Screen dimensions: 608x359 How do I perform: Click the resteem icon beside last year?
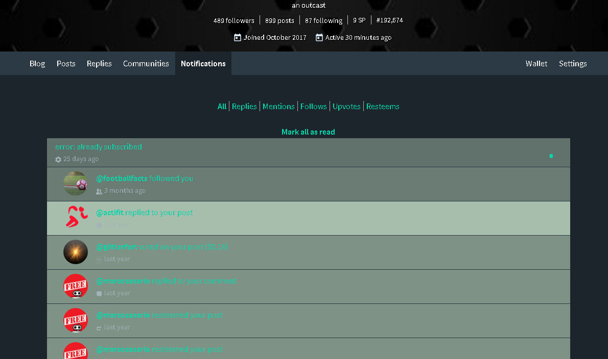(99, 328)
